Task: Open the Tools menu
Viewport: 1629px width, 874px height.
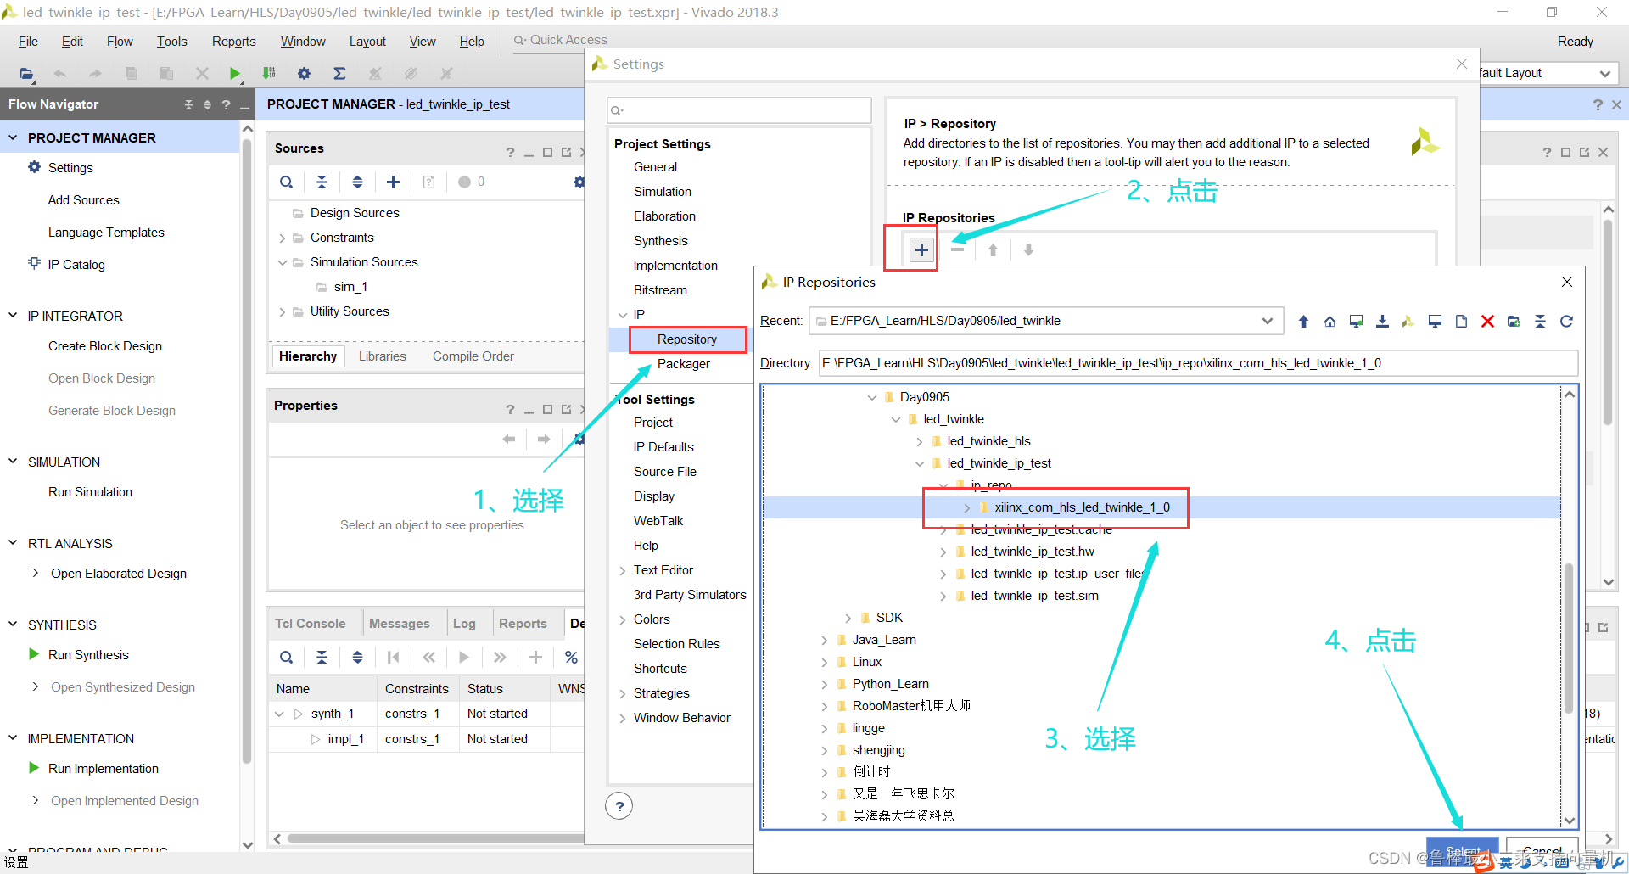Action: (x=171, y=42)
